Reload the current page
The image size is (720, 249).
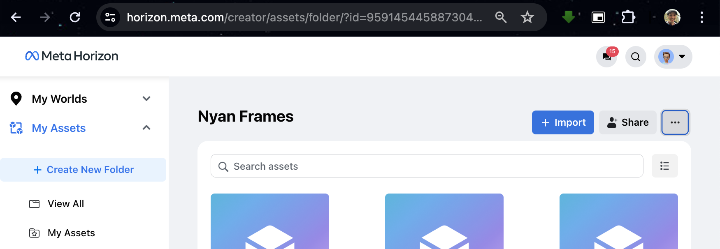(75, 17)
